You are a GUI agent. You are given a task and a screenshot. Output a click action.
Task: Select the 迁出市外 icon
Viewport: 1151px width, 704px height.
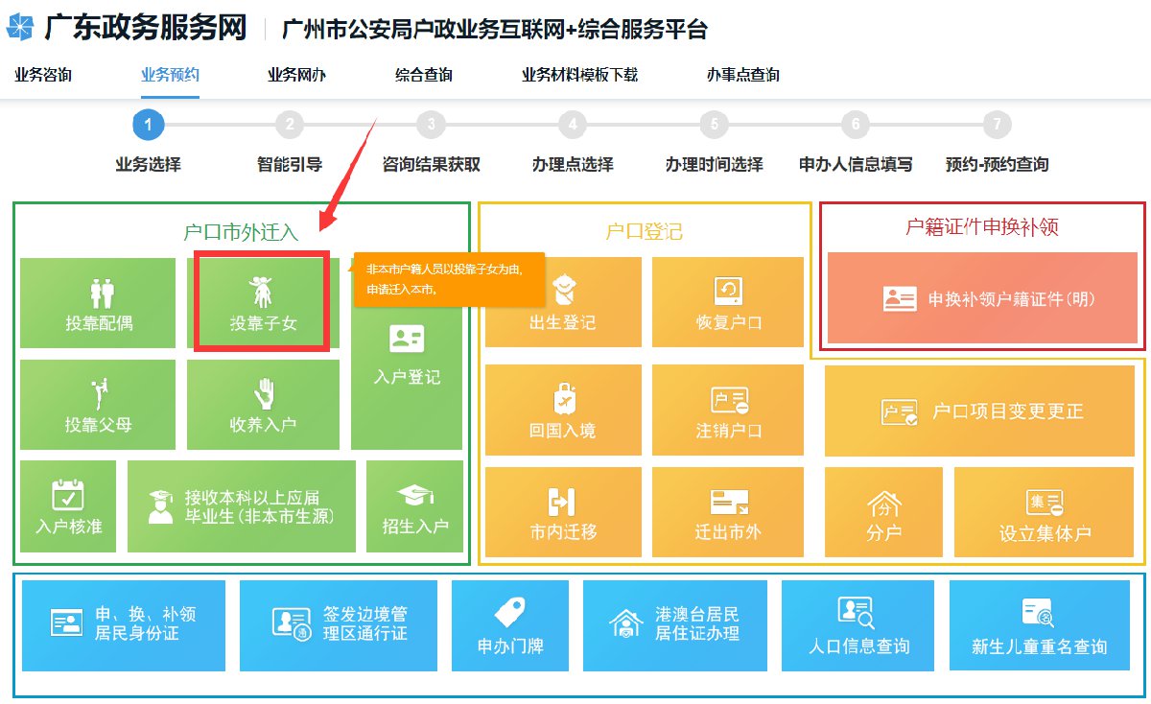coord(727,511)
